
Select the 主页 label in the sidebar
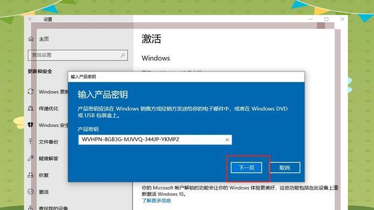pos(44,39)
